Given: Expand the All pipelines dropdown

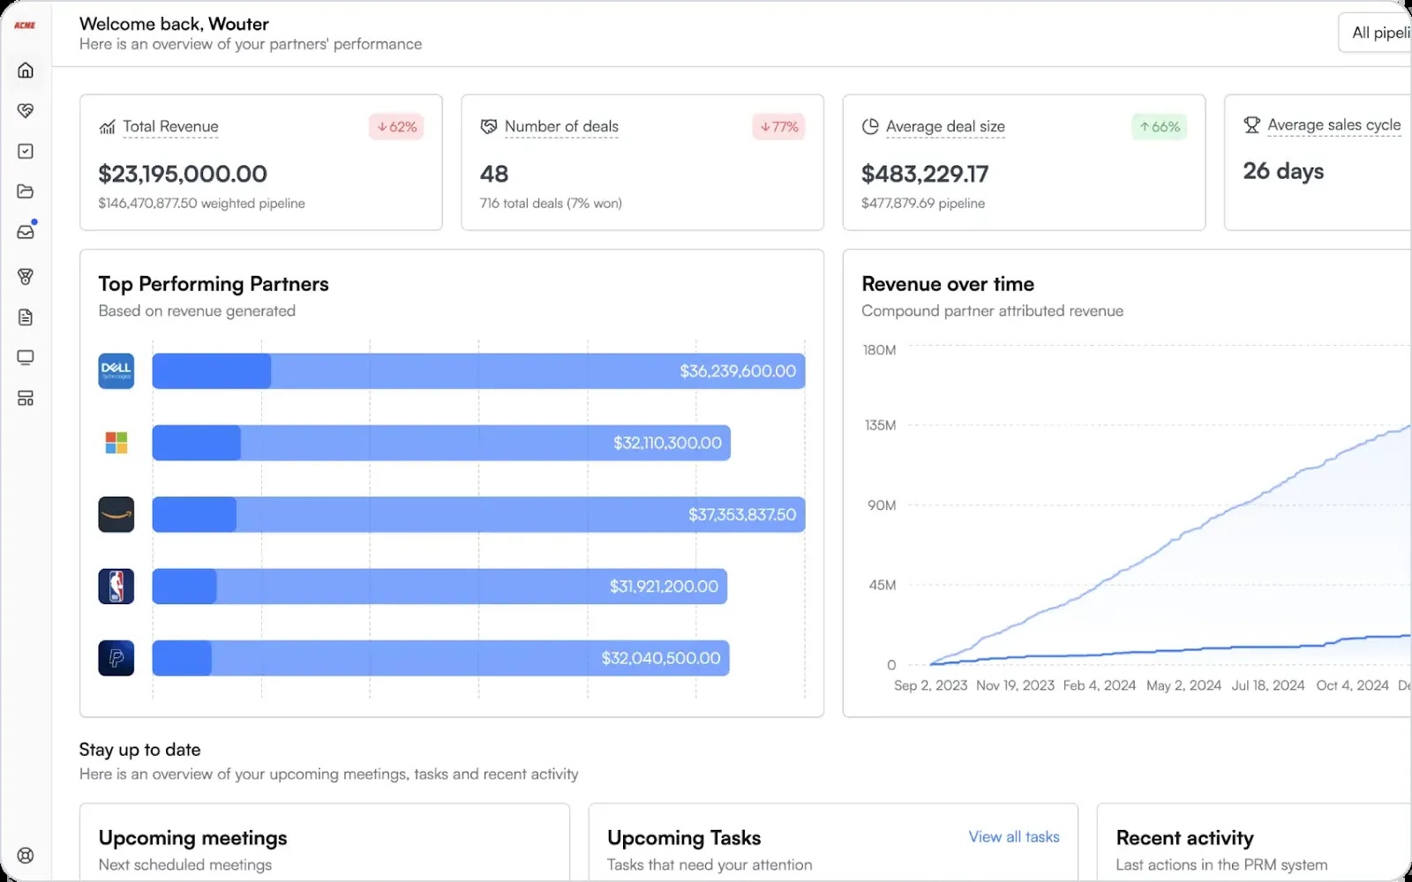Looking at the screenshot, I should [x=1375, y=33].
